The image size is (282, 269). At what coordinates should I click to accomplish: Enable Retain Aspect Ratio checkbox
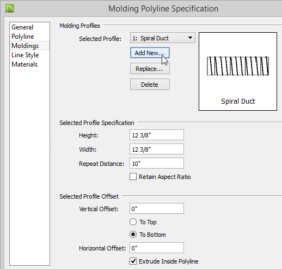133,177
